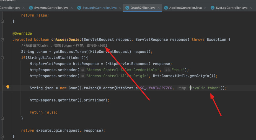Image resolution: width=256 pixels, height=140 pixels.
Task: Click the SysMenuController.java class icon
Action: coord(31,8)
